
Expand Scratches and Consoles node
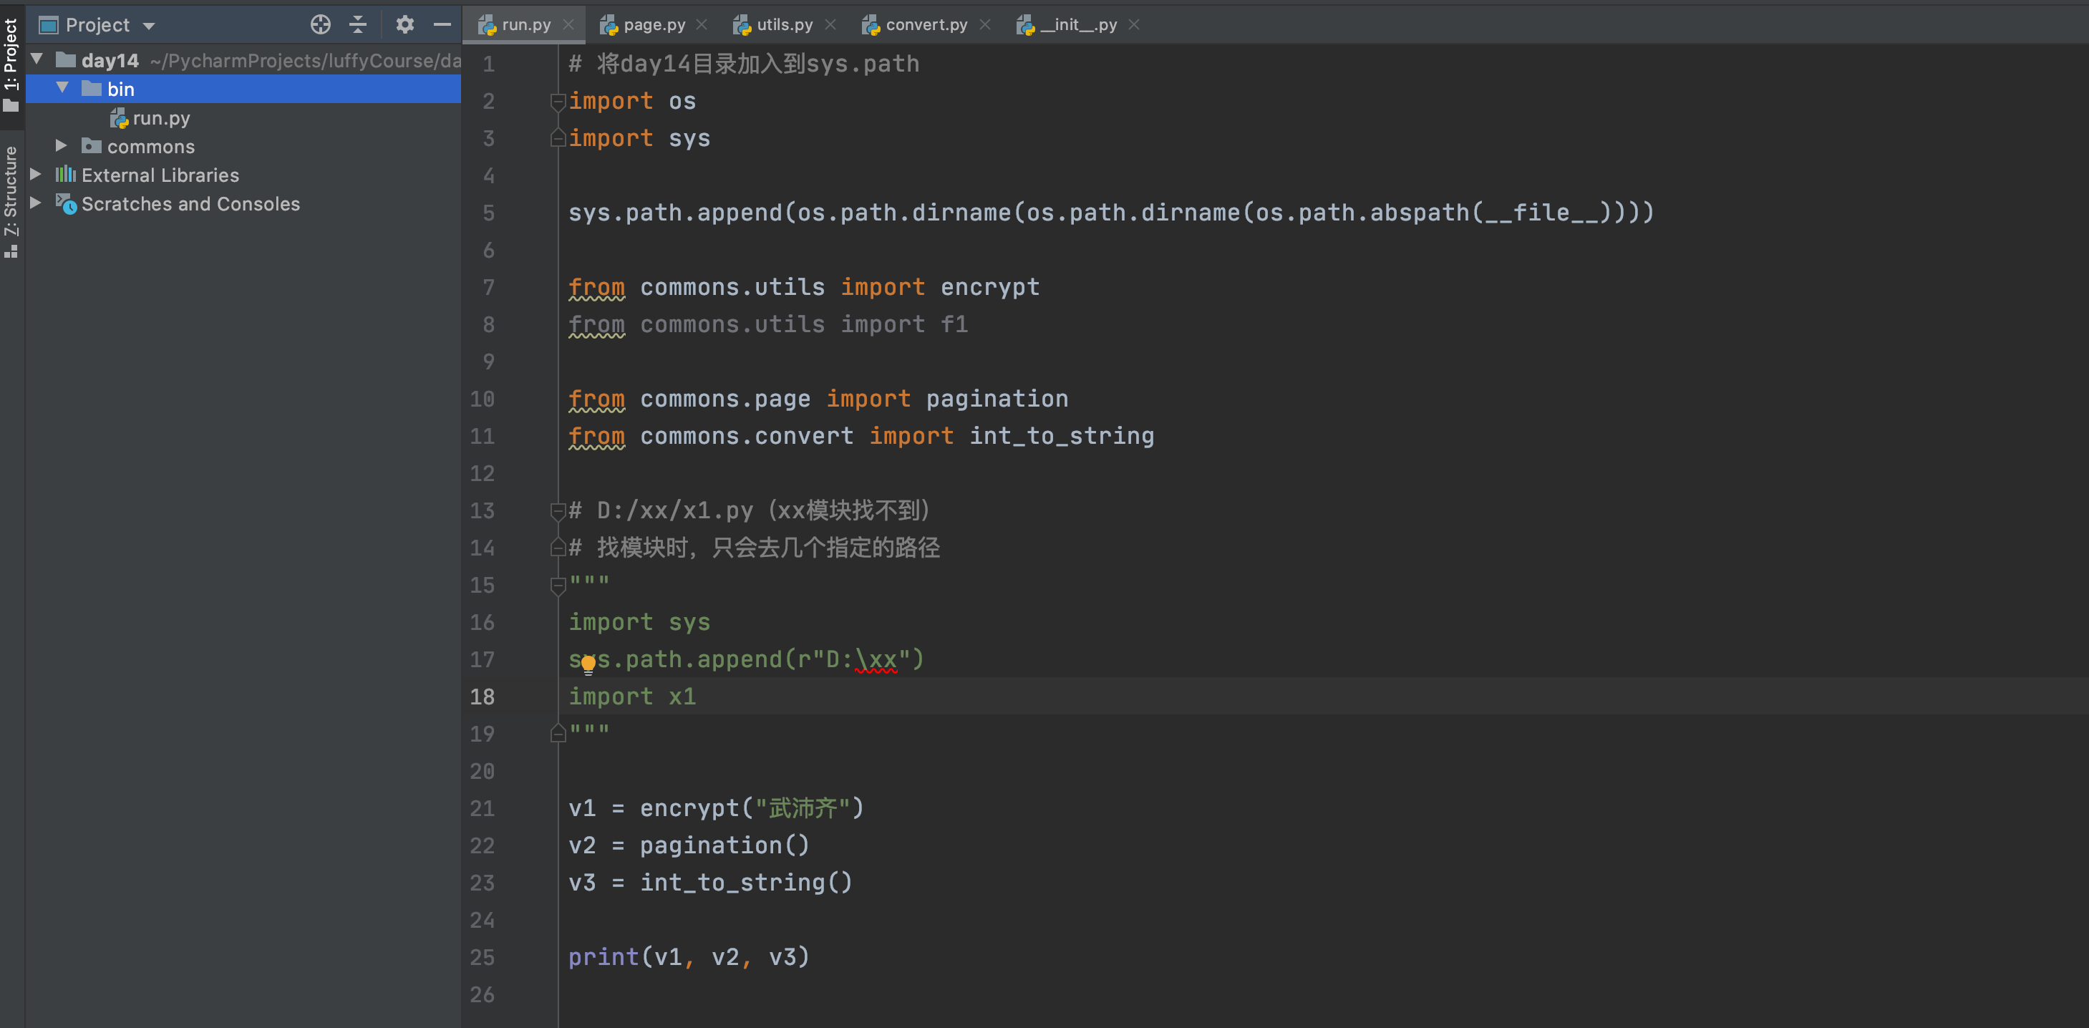click(36, 203)
